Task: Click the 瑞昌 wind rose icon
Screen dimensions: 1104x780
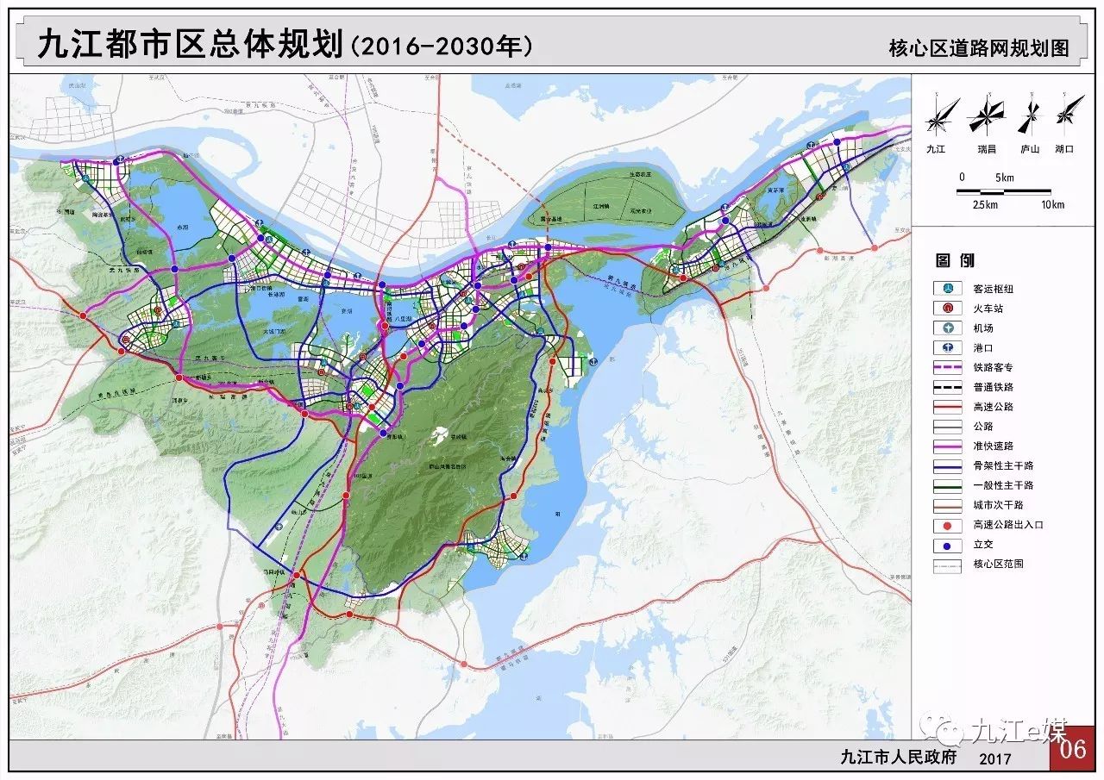Action: tap(986, 115)
